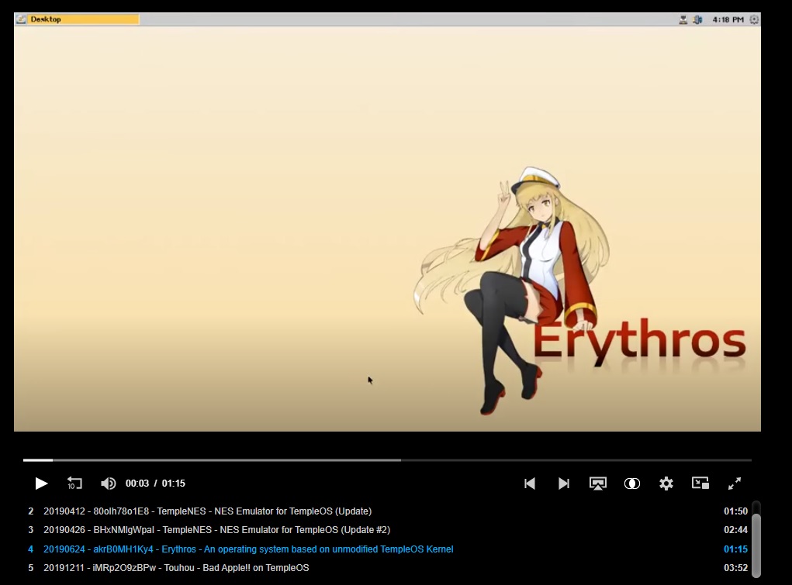The image size is (792, 585).
Task: Enable picture-in-picture mode
Action: [700, 483]
